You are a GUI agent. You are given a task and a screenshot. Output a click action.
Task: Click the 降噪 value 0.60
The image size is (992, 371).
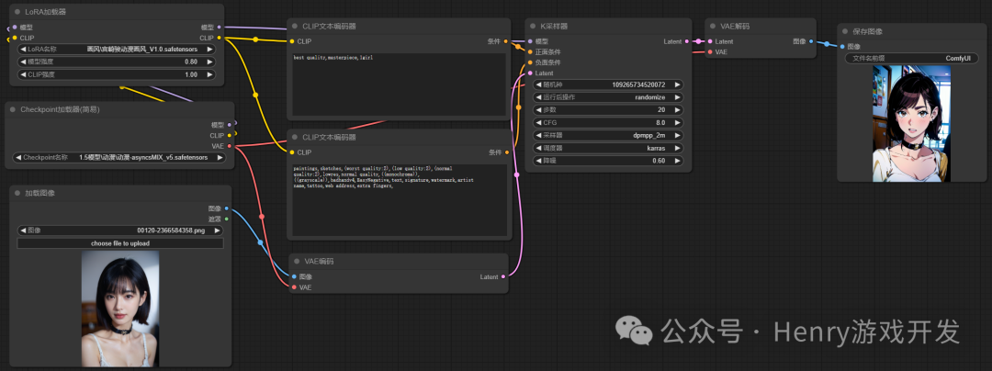tap(659, 161)
